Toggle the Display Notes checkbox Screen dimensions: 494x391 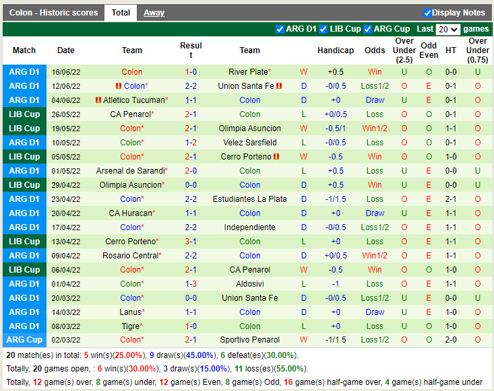tap(427, 13)
